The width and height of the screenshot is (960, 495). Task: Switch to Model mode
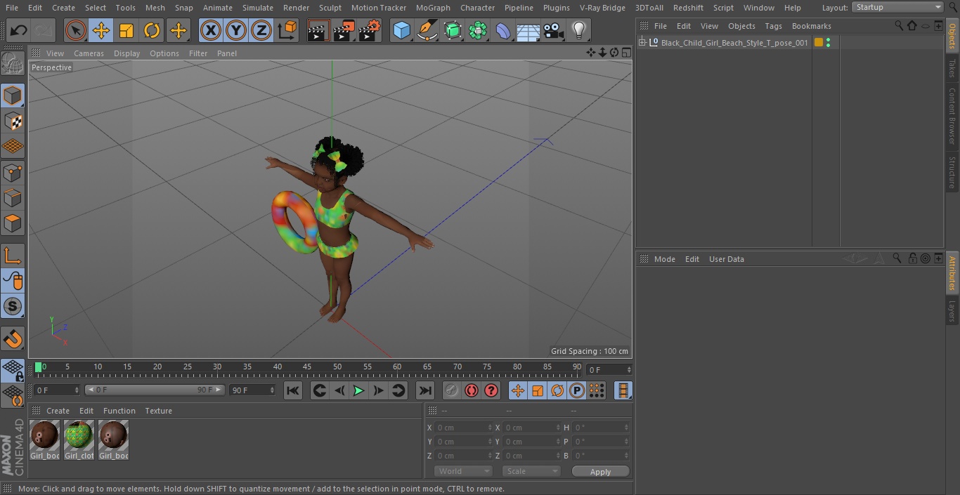[x=13, y=95]
